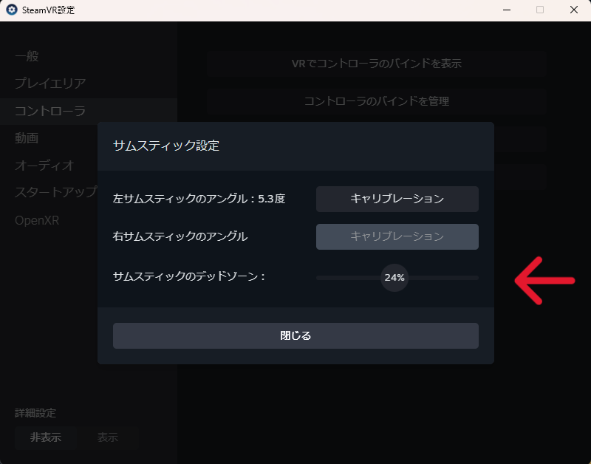591x464 pixels.
Task: Open the オーディオ settings tab
Action: (44, 166)
